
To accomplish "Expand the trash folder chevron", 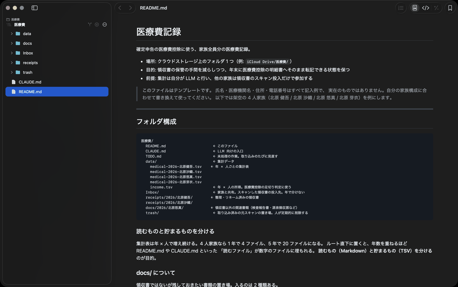I will coord(12,72).
